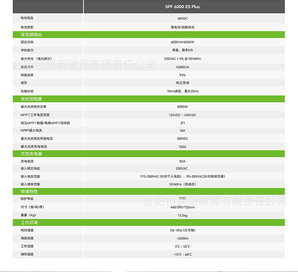Screen dimensions: 298x272
Task: Select the MPPT工作电压范围 label
Action: tap(35, 115)
